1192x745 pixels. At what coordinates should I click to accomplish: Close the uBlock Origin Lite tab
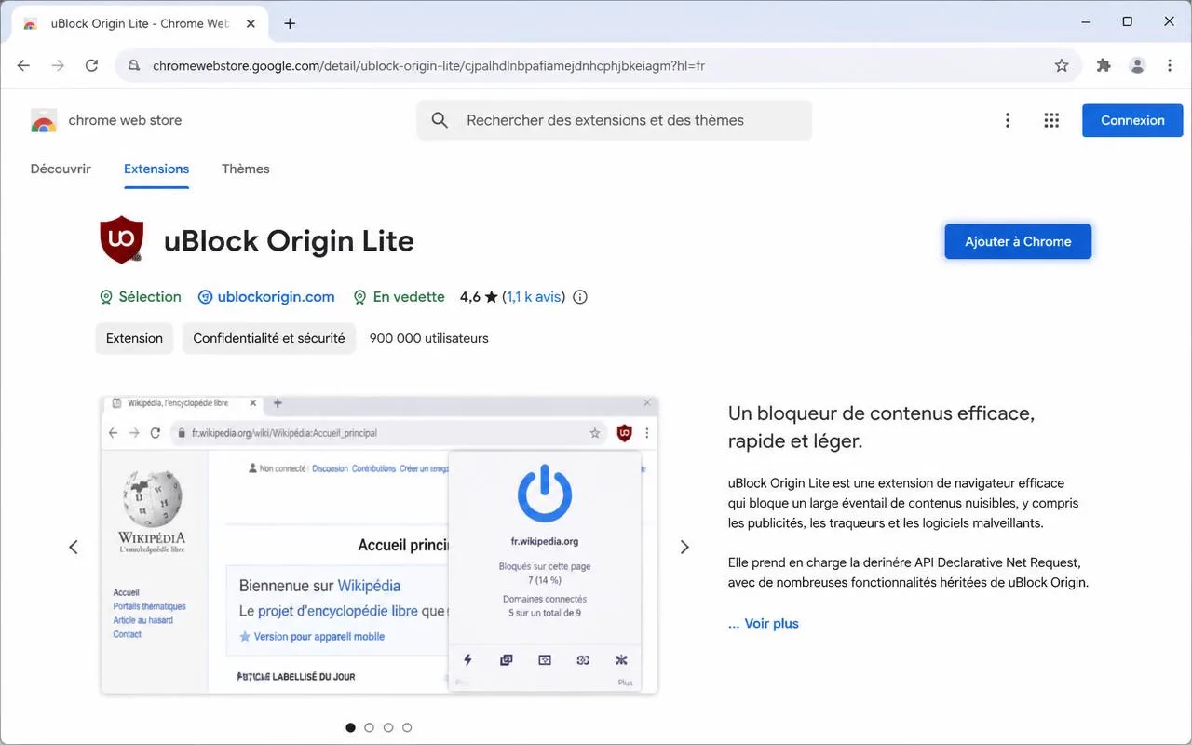pos(249,23)
